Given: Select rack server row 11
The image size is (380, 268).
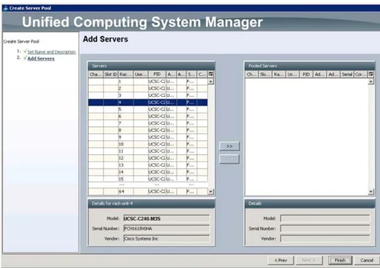Looking at the screenshot, I should (148, 151).
